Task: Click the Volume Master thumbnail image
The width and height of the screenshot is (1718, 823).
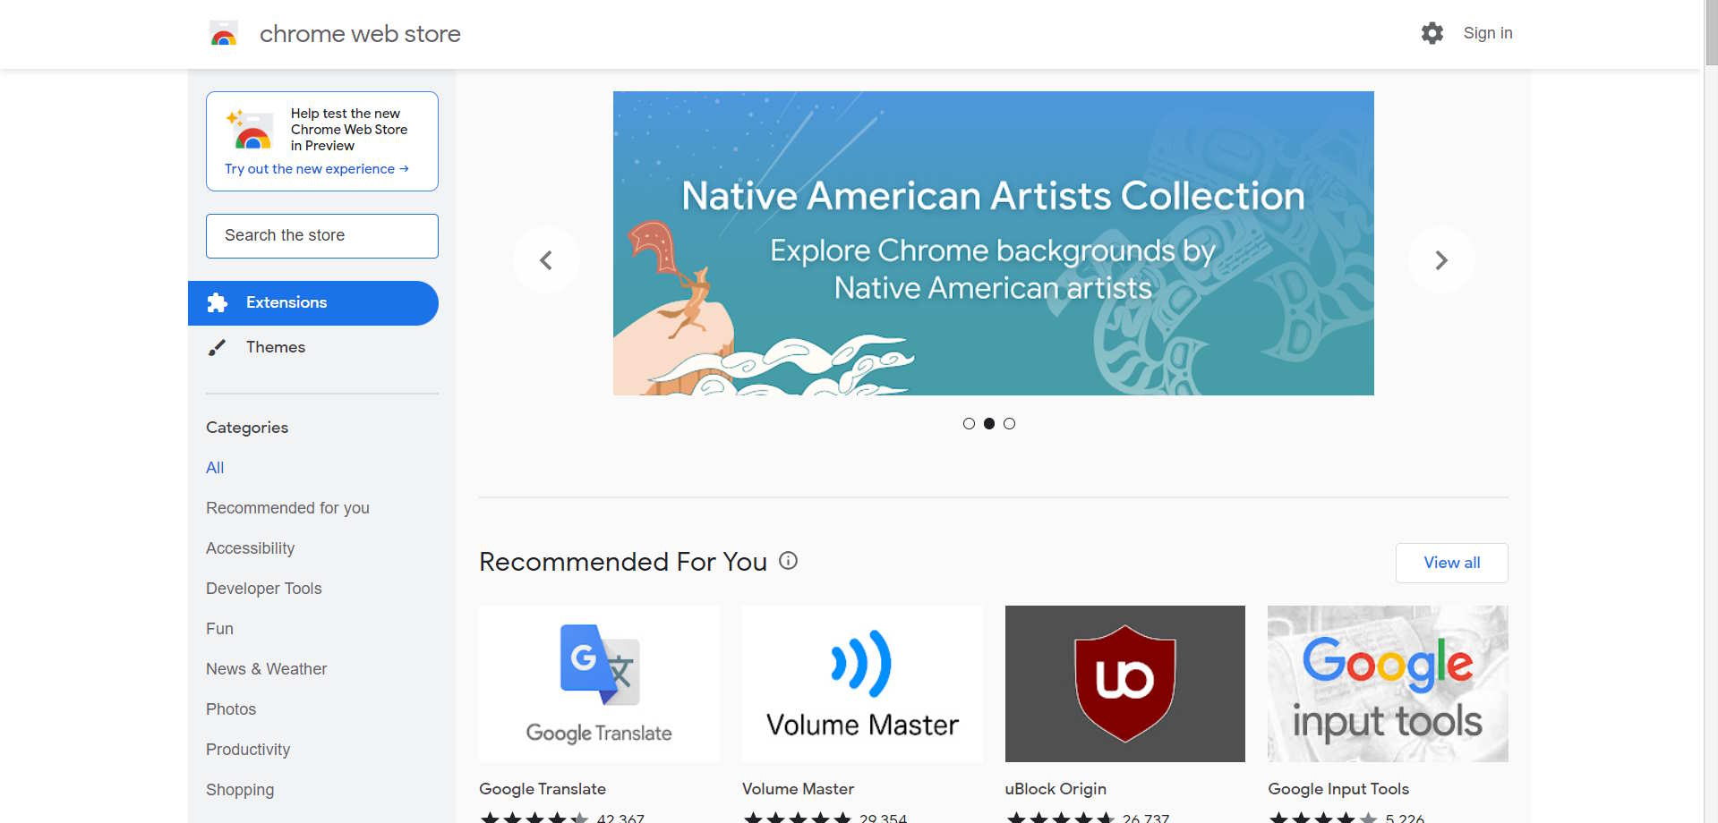Action: [862, 684]
